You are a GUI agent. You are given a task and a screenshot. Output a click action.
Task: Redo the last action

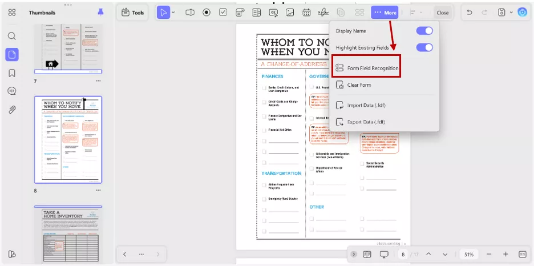pyautogui.click(x=484, y=13)
